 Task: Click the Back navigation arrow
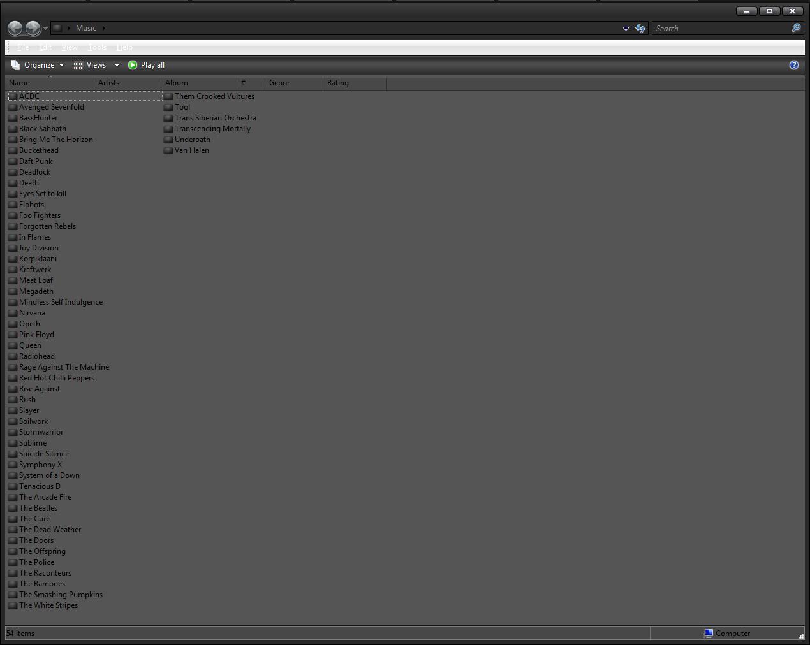[x=15, y=28]
